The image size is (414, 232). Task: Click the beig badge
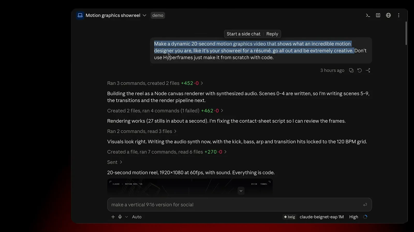(x=290, y=217)
